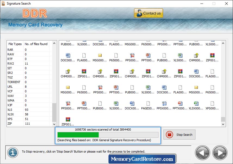Click the DDR logo at the top
The height and width of the screenshot is (164, 233).
35,12
